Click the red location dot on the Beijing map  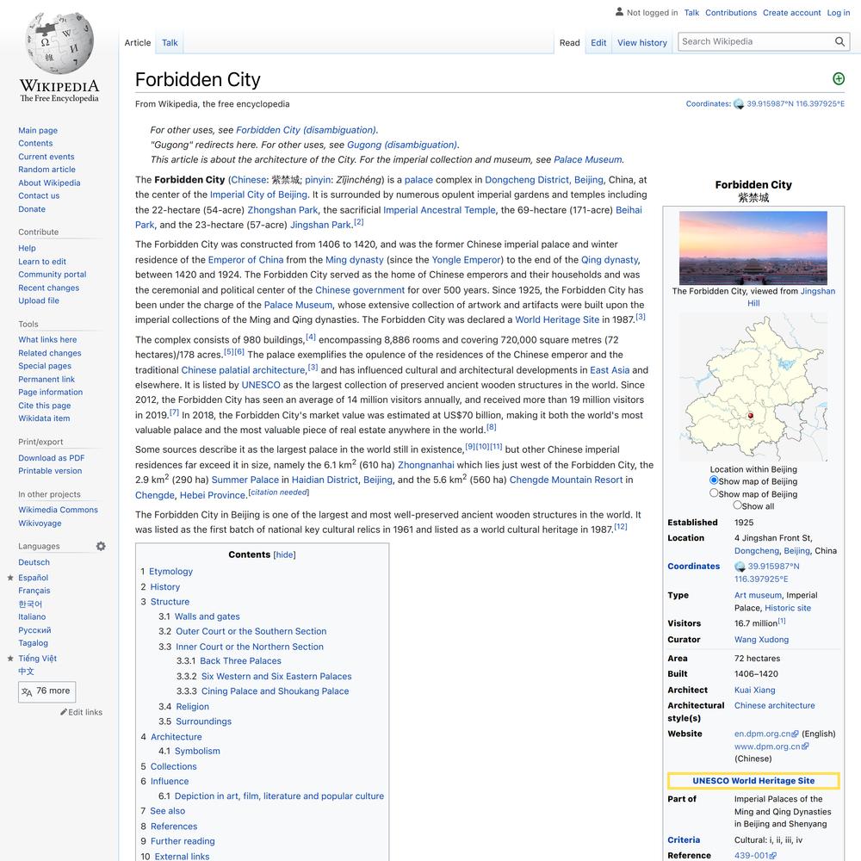751,416
